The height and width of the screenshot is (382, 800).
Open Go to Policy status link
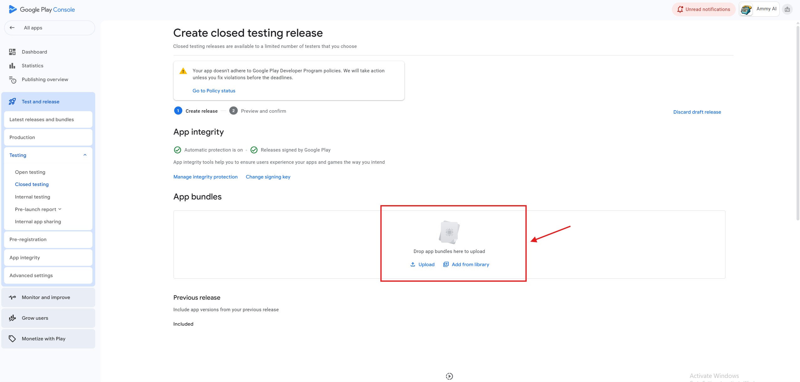(x=214, y=91)
